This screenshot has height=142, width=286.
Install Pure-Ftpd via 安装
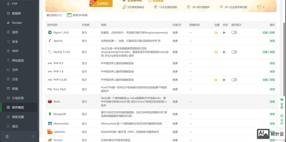272,89
